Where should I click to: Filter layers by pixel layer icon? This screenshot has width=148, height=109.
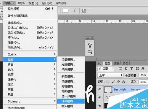[120, 69]
